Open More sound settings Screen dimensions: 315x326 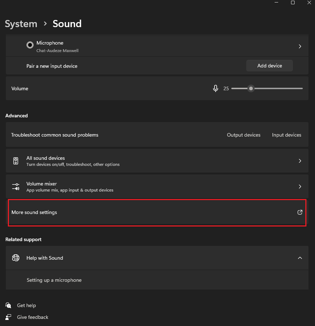[34, 212]
